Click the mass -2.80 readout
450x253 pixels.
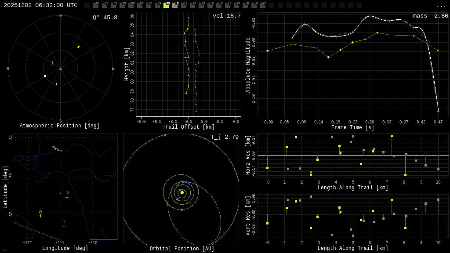(x=430, y=16)
